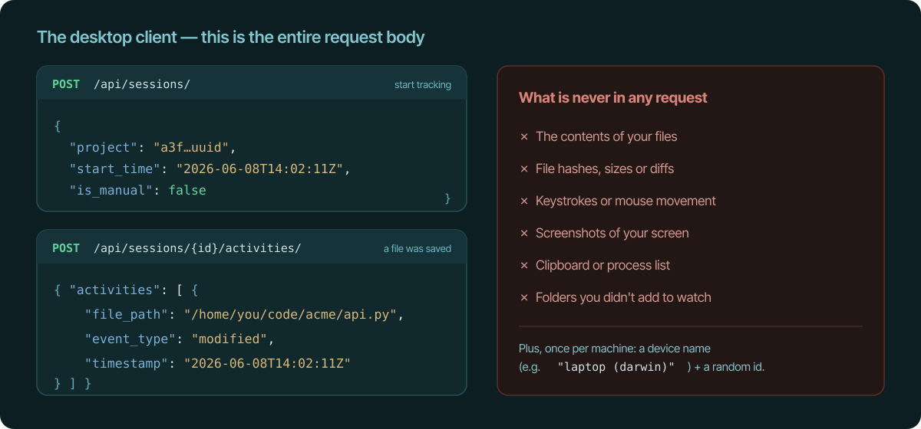Click 'The contents of your files' text
The height and width of the screenshot is (429, 921).
pyautogui.click(x=606, y=136)
